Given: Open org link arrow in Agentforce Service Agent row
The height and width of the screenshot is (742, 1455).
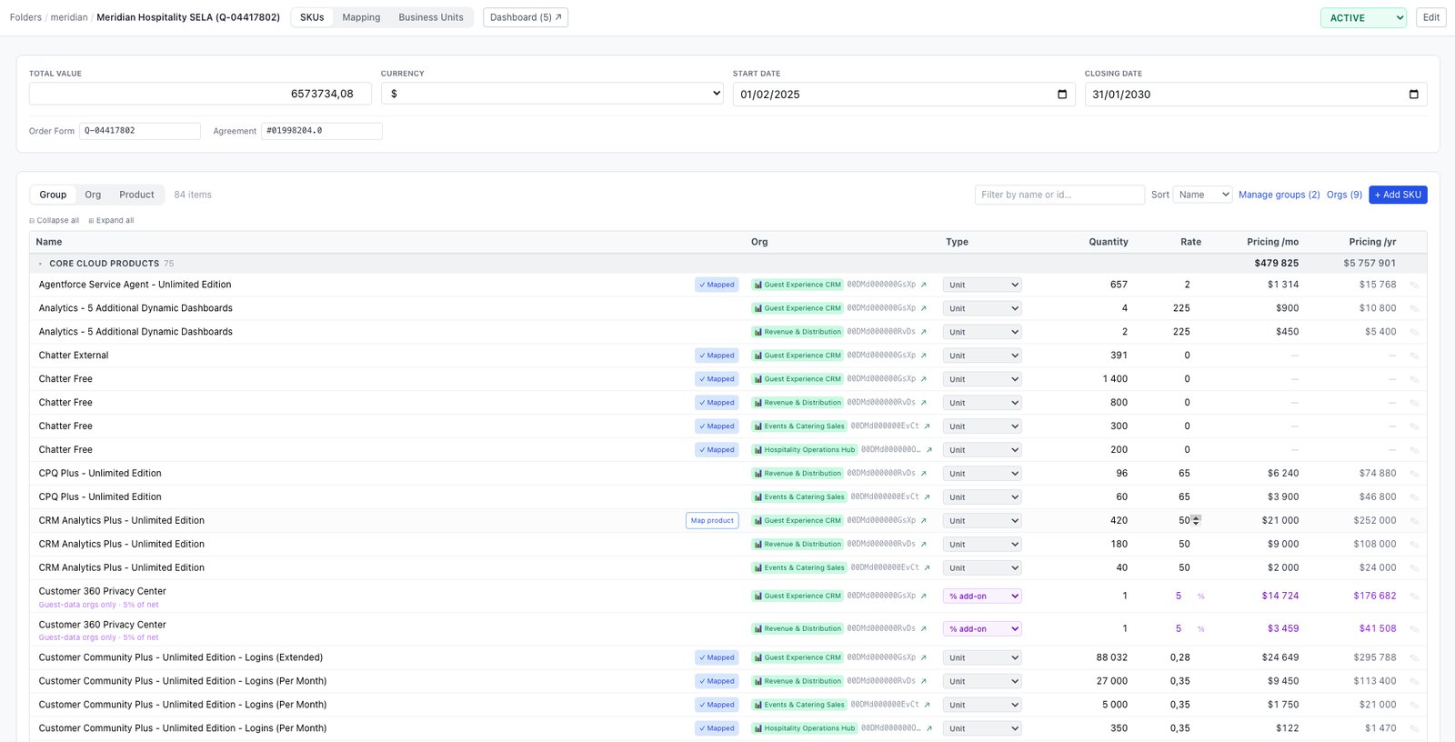Looking at the screenshot, I should pyautogui.click(x=923, y=285).
